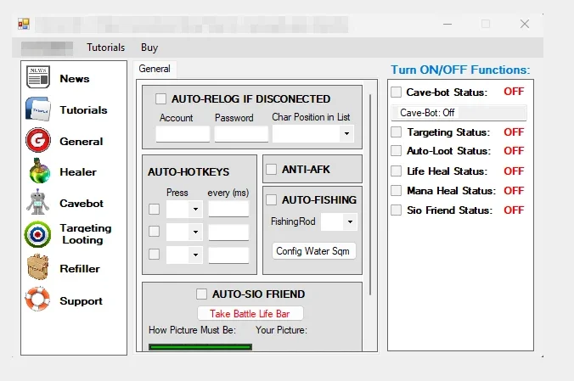Enable Cave-bot Status checkbox

point(396,92)
